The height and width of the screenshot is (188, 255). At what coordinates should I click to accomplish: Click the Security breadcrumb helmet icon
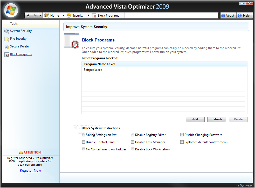(69, 16)
